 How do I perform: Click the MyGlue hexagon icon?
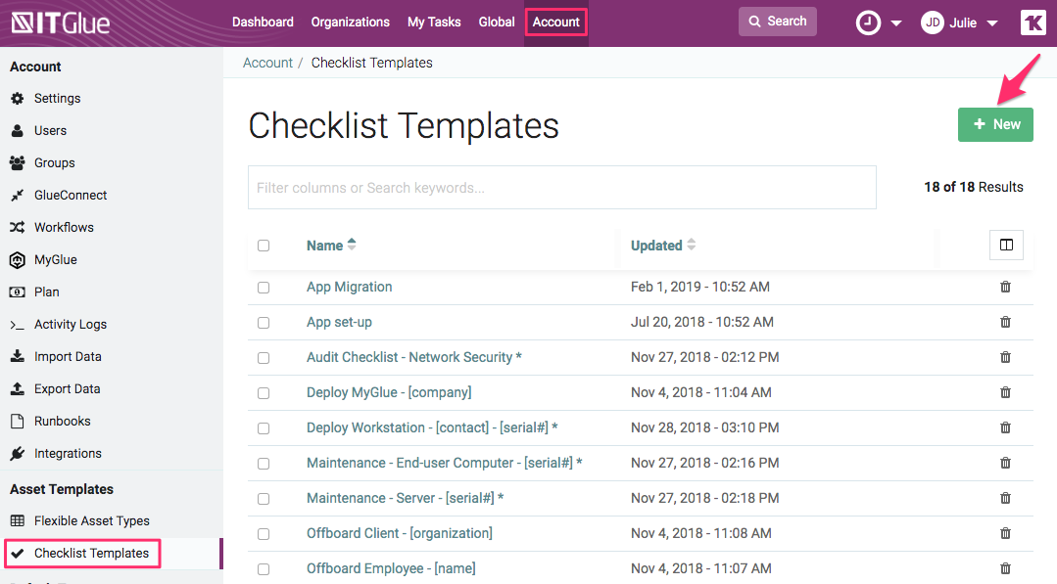18,259
